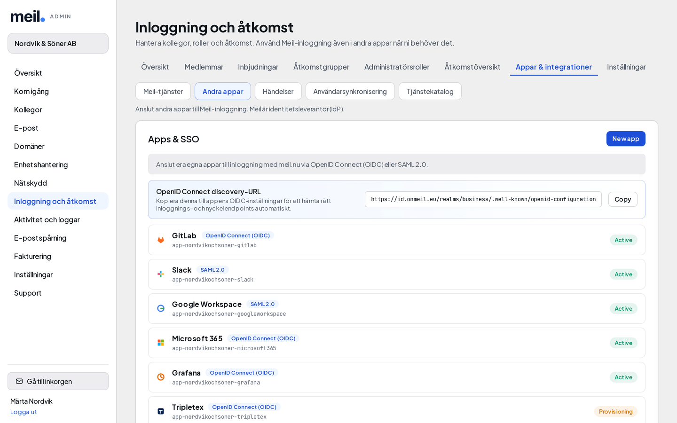
Task: Open the Nordvik & Söner AB organization selector
Action: pos(58,43)
